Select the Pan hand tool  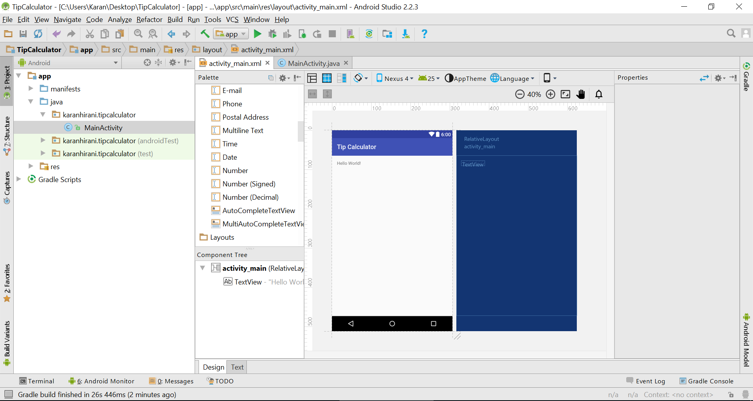[x=581, y=94]
